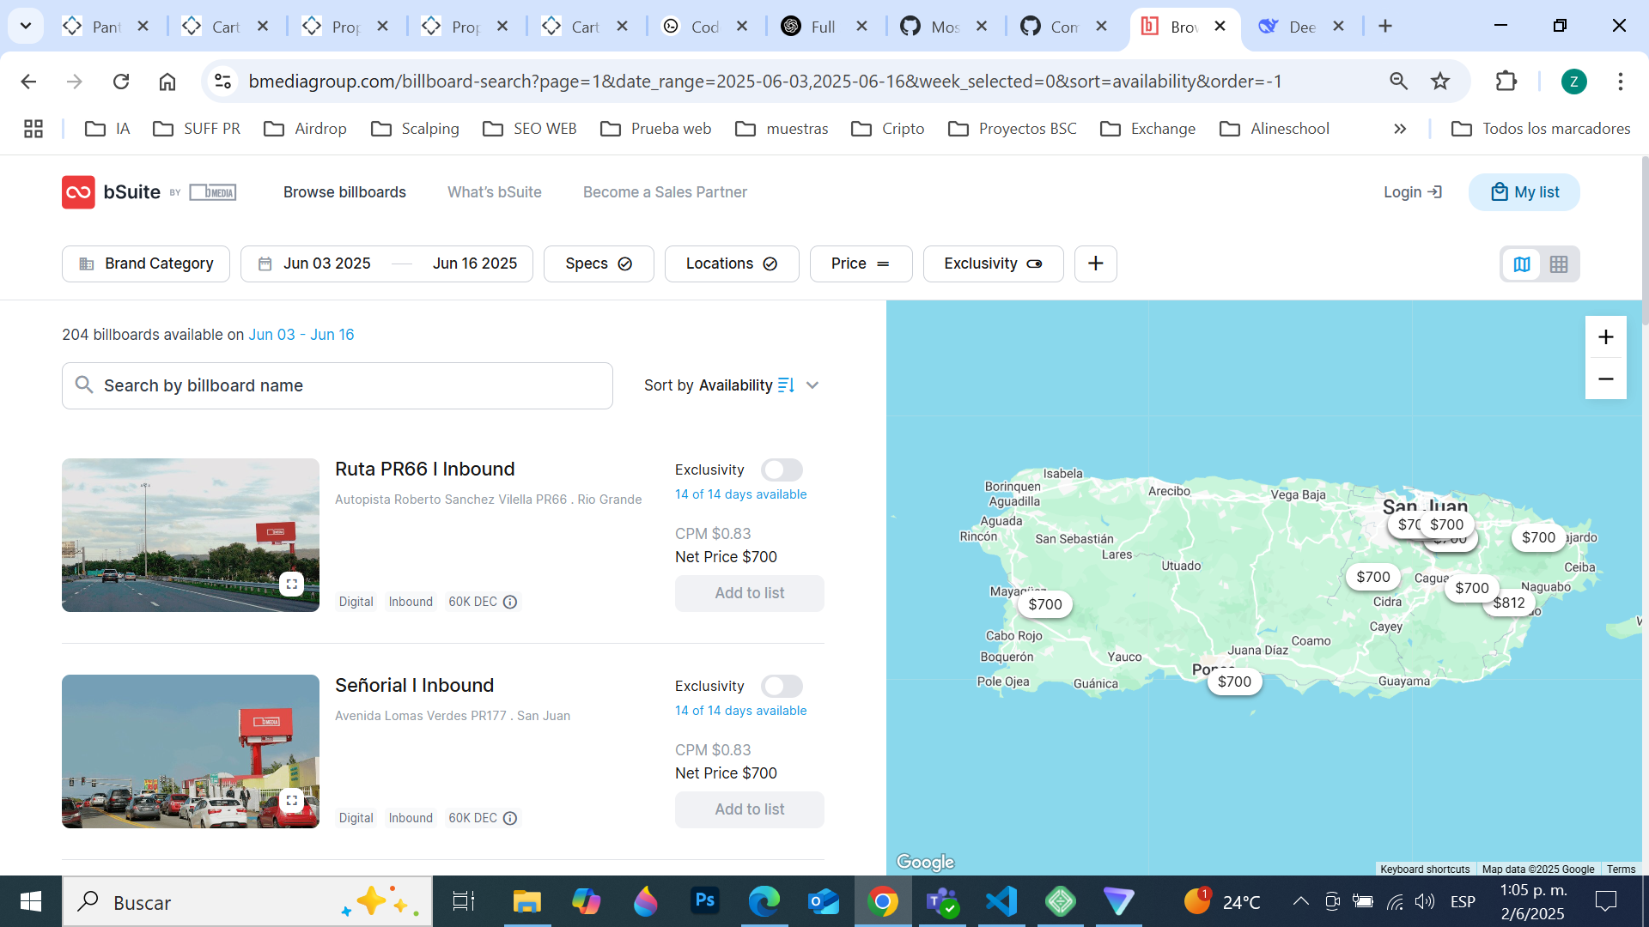Screen dimensions: 1649x927
Task: Zoom out on the map
Action: point(1605,379)
